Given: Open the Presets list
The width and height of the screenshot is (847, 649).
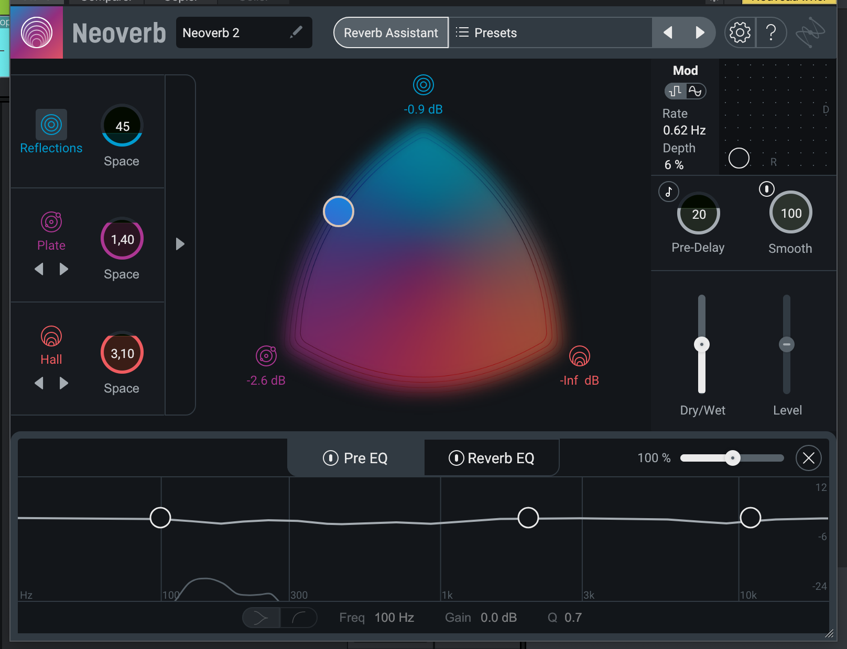Looking at the screenshot, I should [x=486, y=33].
